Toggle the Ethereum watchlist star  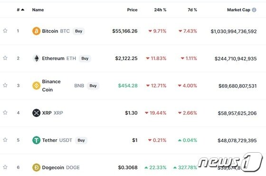point(5,58)
